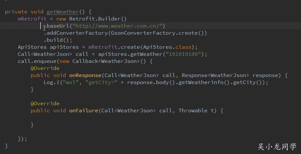The height and width of the screenshot is (154, 301).
Task: Click the @Override annotation above onFailure
Action: point(45,104)
